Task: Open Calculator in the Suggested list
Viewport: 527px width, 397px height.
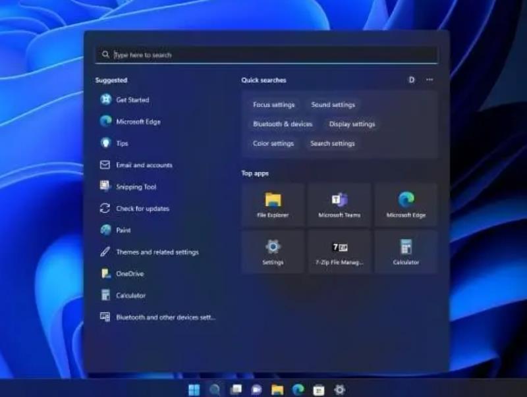Action: [x=123, y=295]
